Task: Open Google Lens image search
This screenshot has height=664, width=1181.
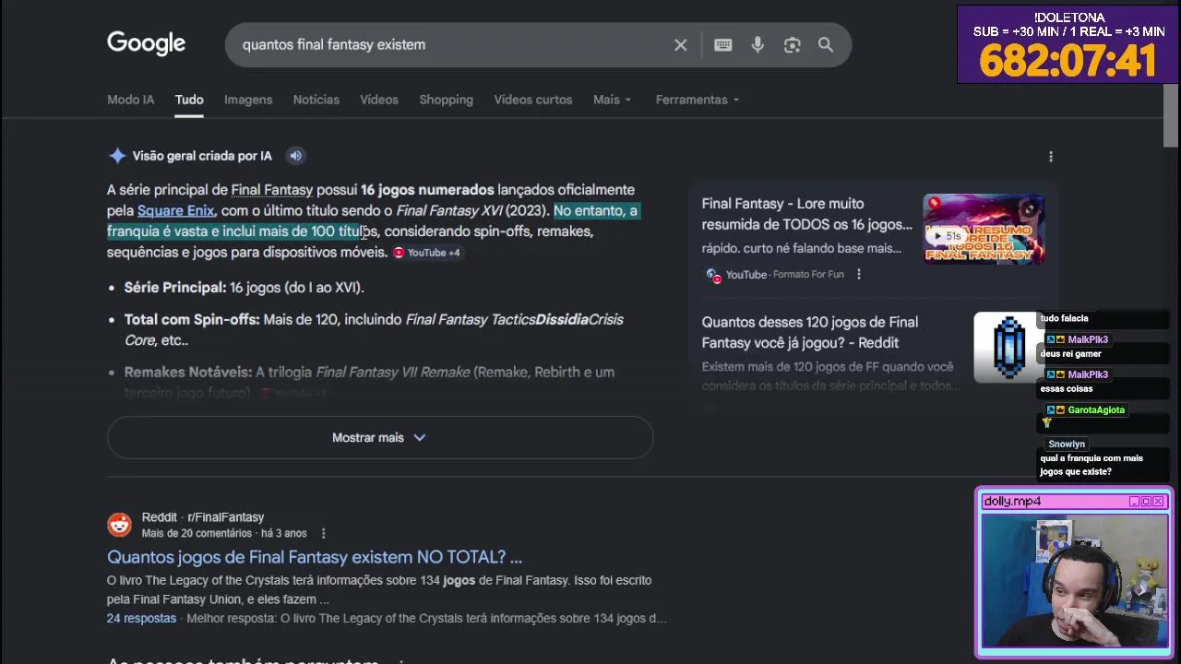Action: tap(792, 45)
